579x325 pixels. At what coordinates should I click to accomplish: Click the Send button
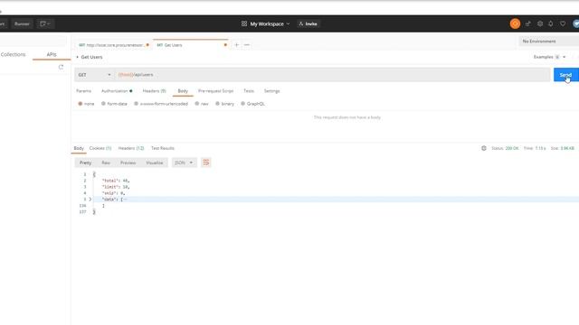565,75
